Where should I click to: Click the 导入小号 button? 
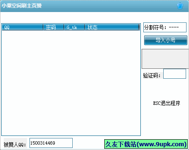click(166, 40)
